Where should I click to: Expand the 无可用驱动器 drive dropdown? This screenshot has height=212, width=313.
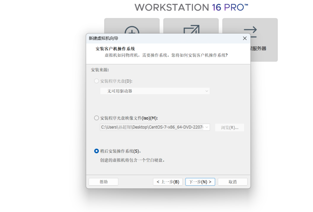[x=207, y=91]
